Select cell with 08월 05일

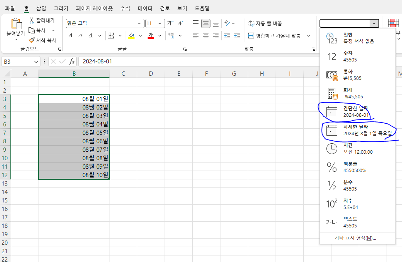74,133
